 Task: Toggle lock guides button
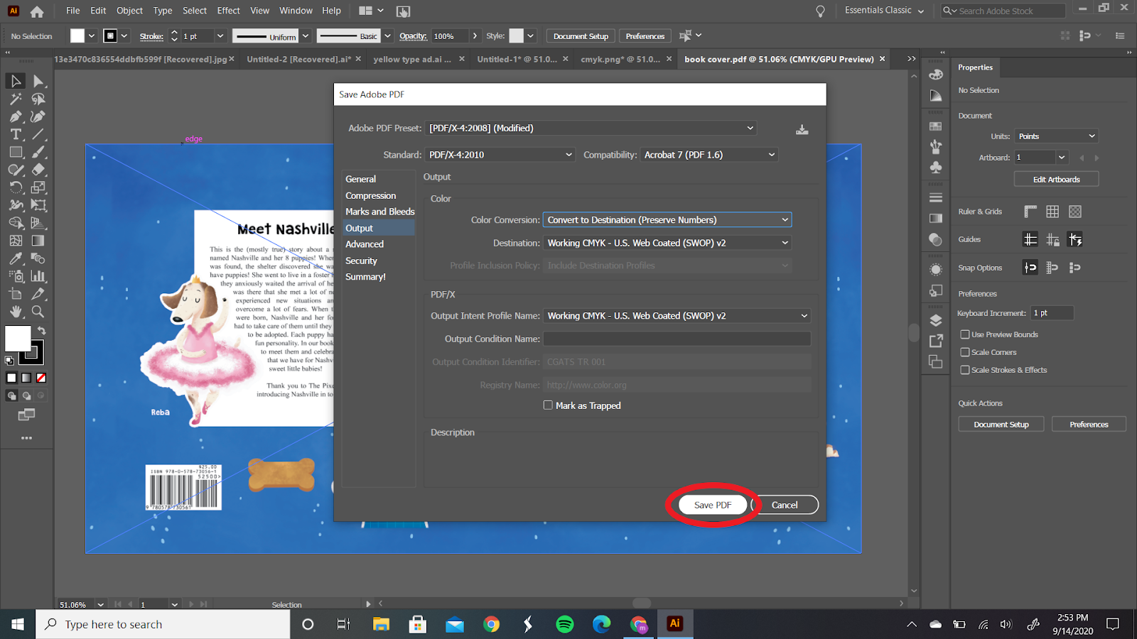pyautogui.click(x=1052, y=239)
